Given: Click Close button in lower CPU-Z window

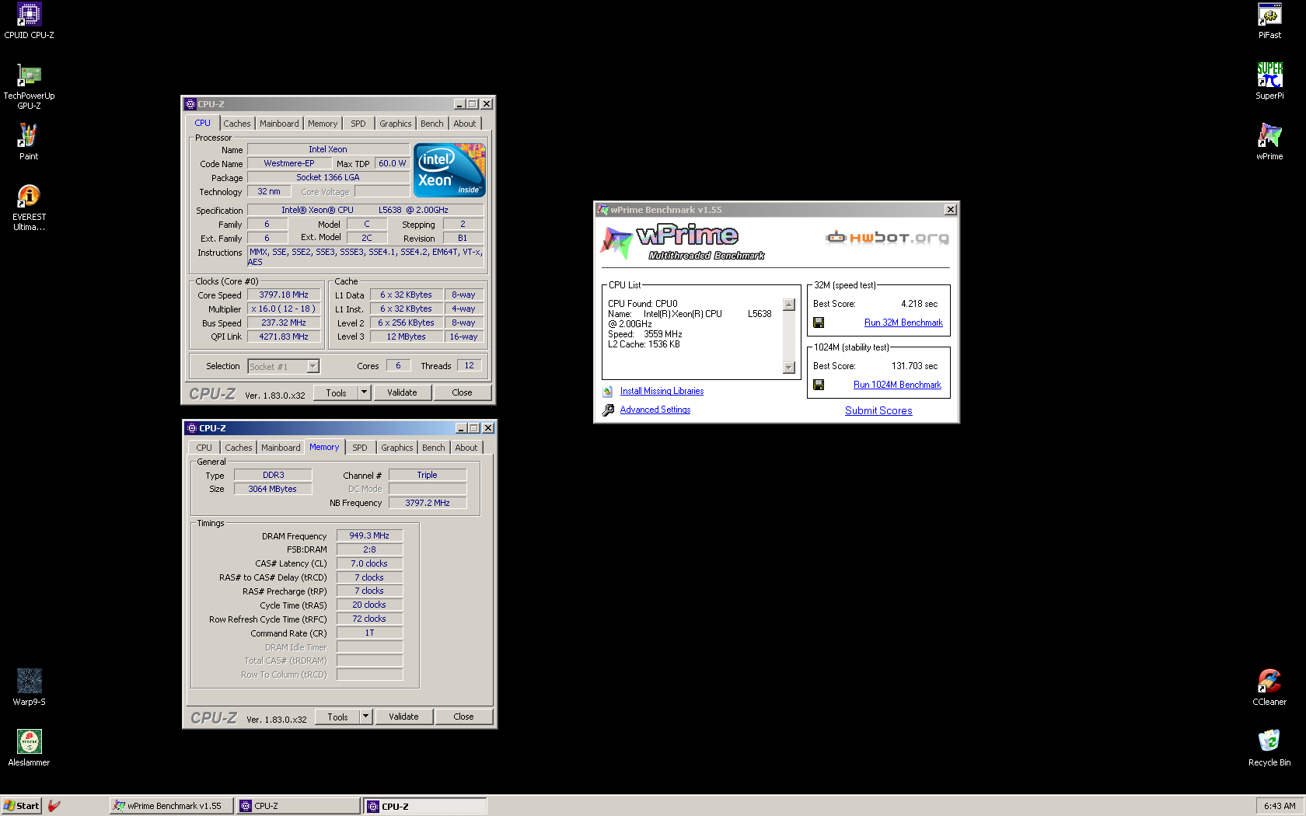Looking at the screenshot, I should click(x=463, y=717).
